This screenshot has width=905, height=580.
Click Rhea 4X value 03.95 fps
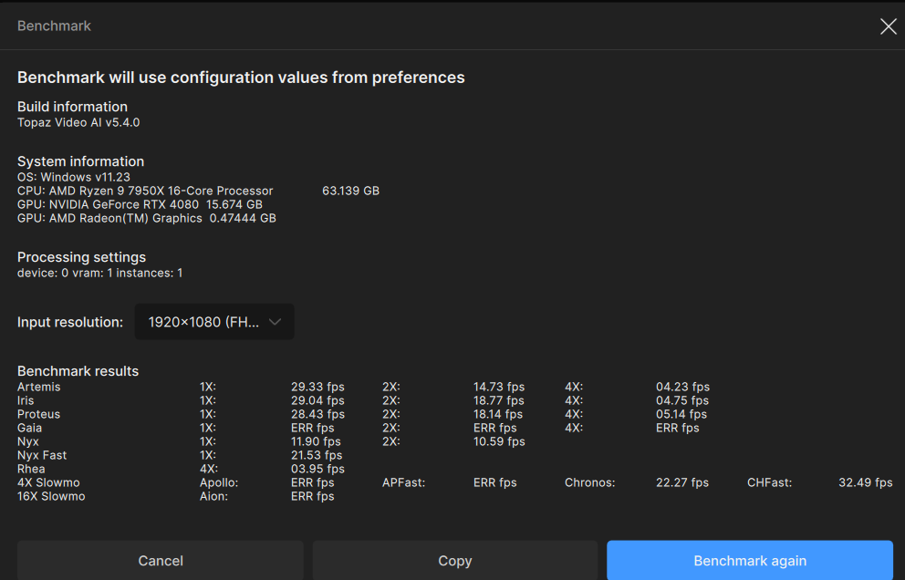click(317, 469)
